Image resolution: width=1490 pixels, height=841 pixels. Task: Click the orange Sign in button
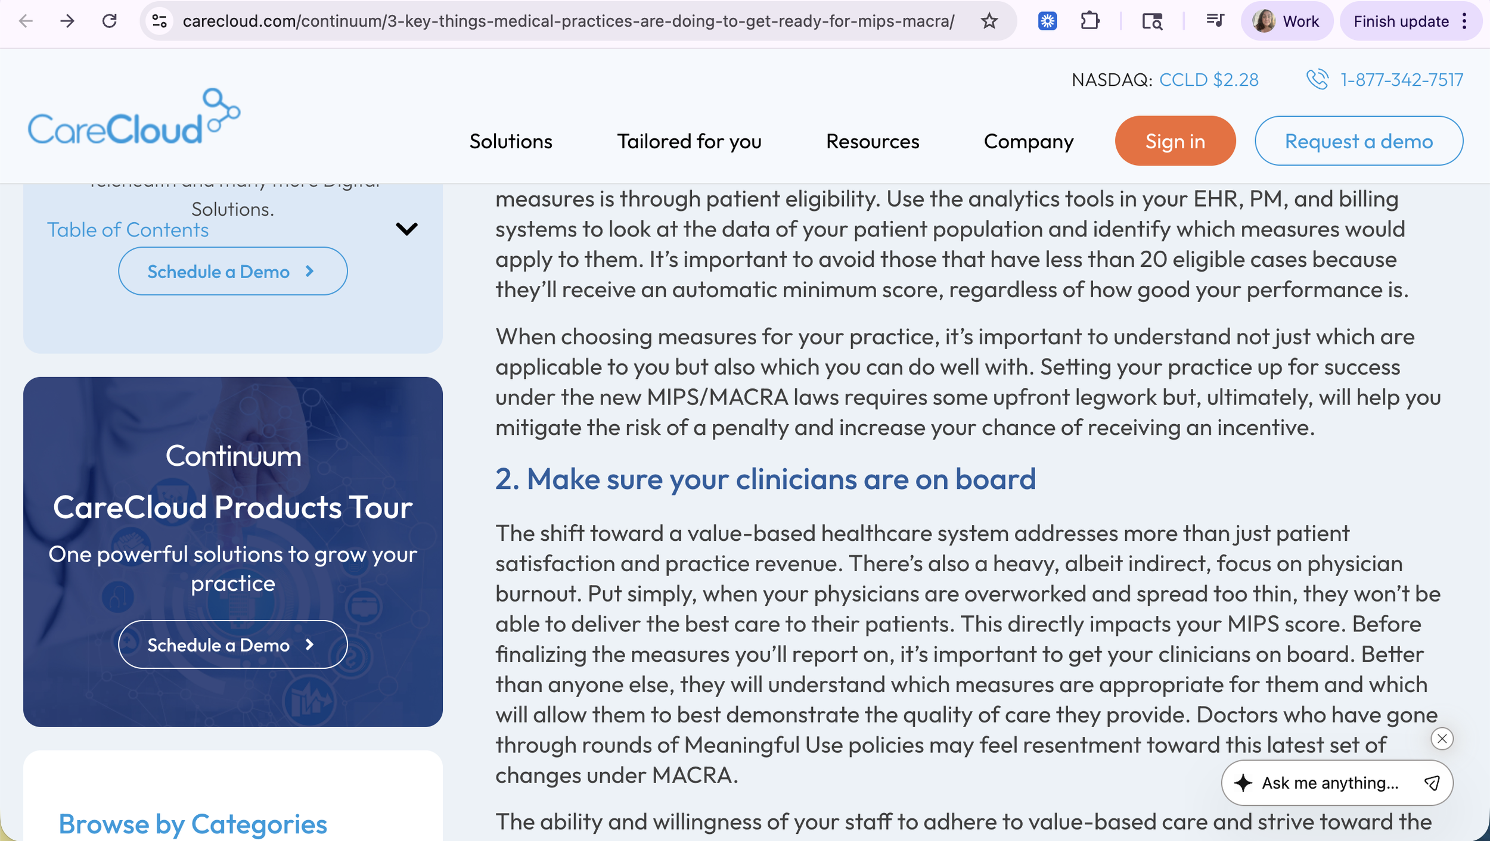[1175, 142]
